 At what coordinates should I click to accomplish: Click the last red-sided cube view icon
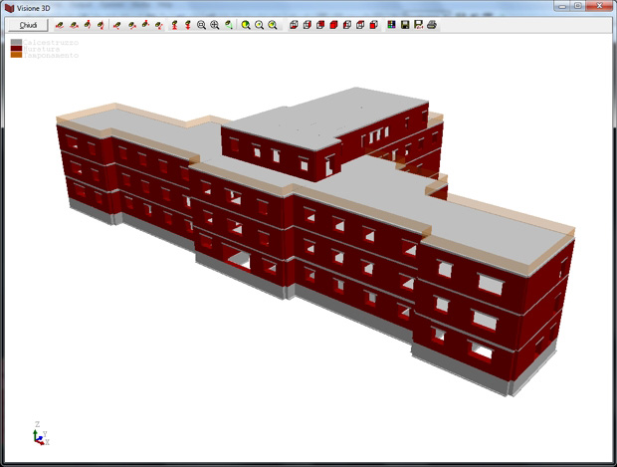pyautogui.click(x=374, y=25)
